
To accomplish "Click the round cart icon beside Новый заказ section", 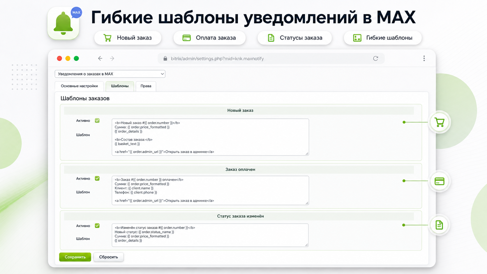I will coord(439,122).
